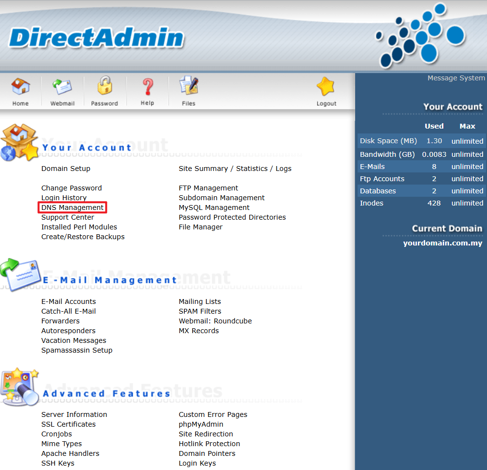Image resolution: width=487 pixels, height=470 pixels.
Task: Open Domain Setup
Action: click(x=66, y=169)
